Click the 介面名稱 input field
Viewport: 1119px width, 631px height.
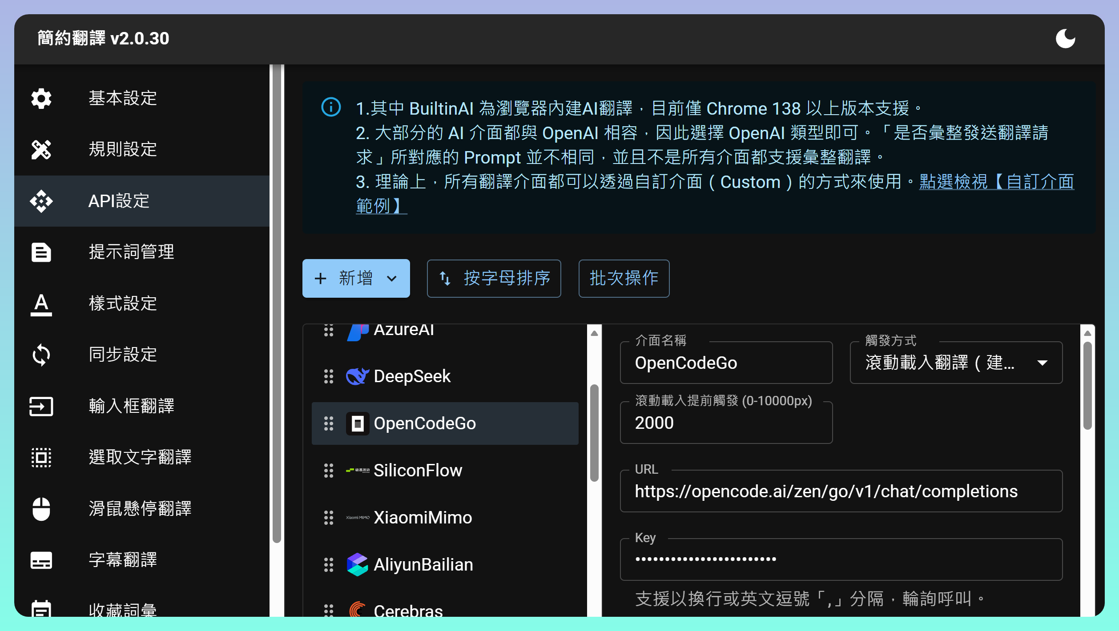[726, 363]
